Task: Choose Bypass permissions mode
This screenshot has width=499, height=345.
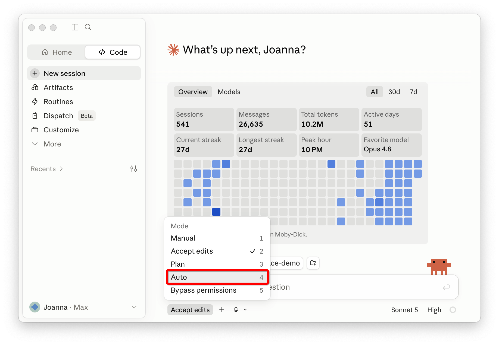Action: pyautogui.click(x=217, y=290)
